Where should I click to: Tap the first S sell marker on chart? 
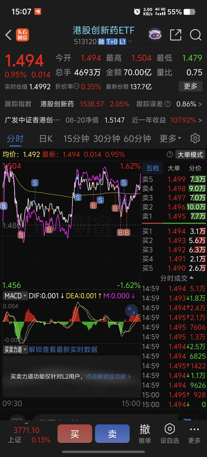pyautogui.click(x=4, y=206)
